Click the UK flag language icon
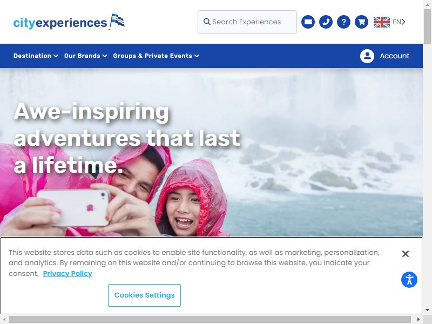This screenshot has height=324, width=432. point(382,22)
